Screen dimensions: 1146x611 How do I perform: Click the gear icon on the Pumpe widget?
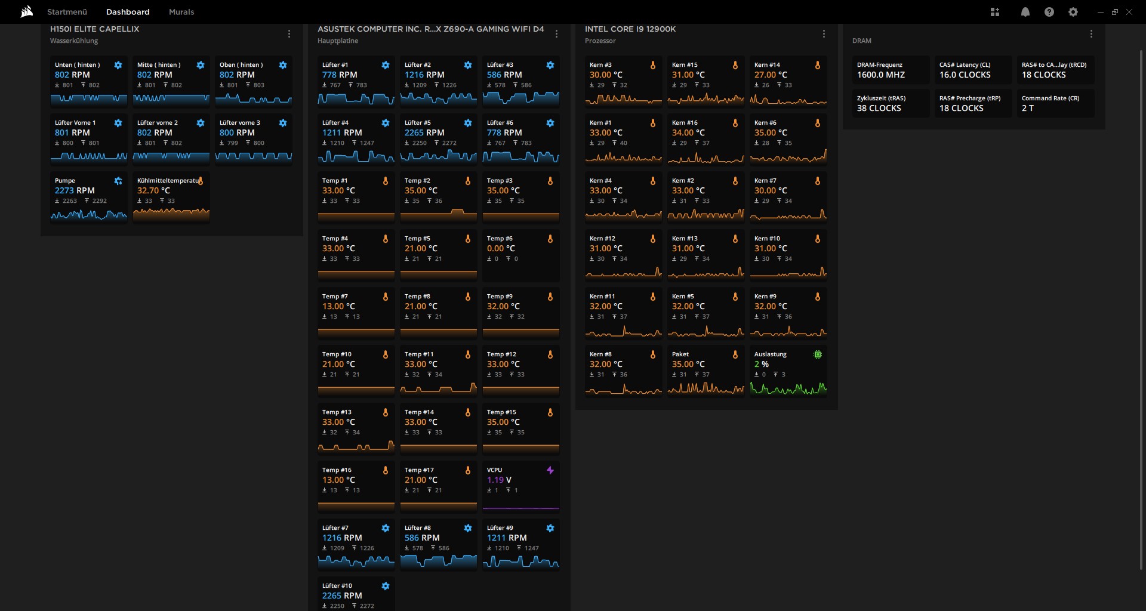[x=118, y=181]
